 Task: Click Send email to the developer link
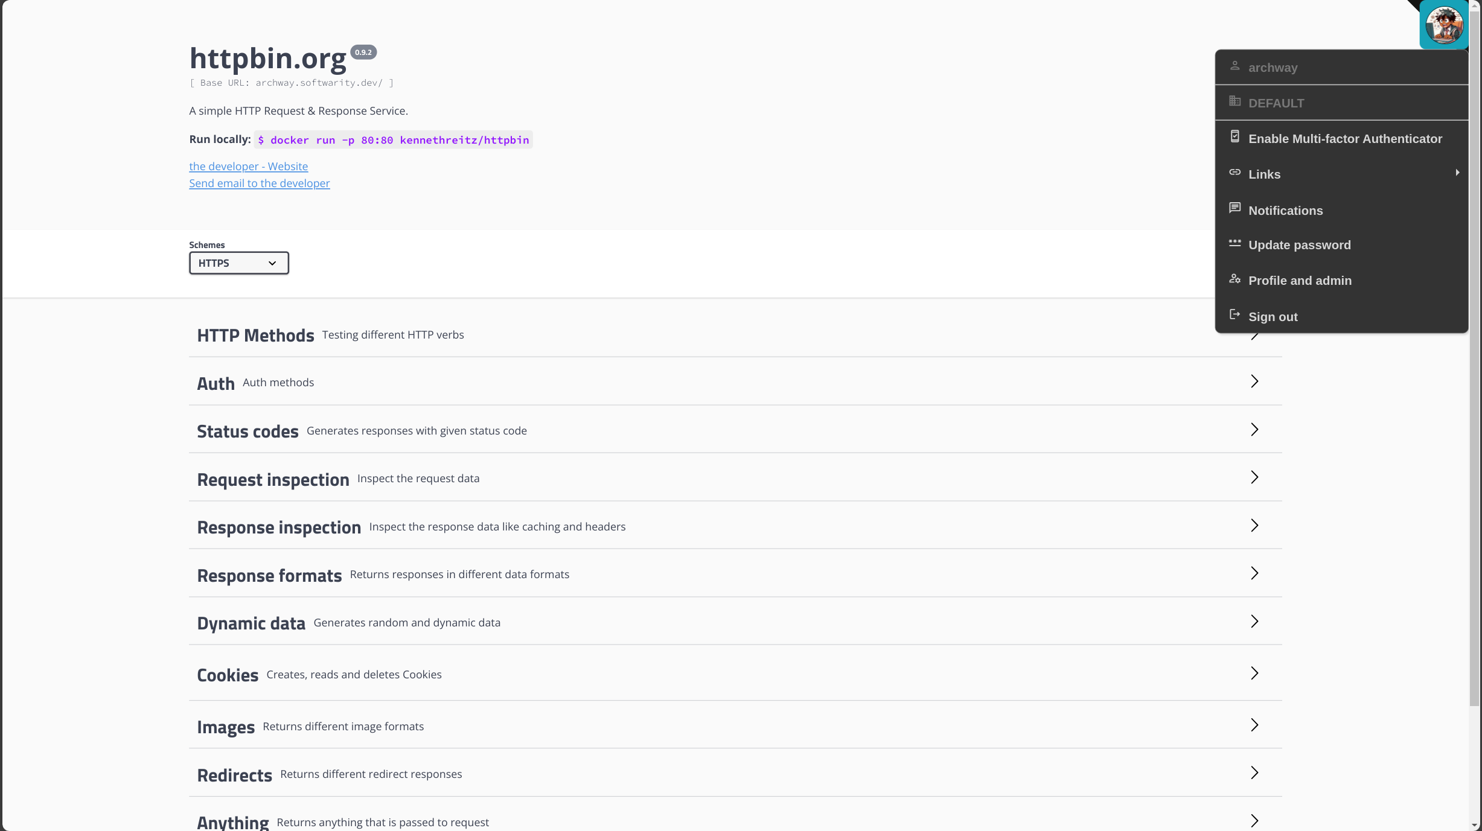point(260,183)
